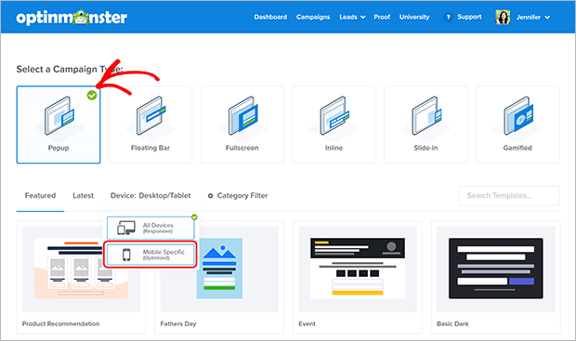Select Mobile Specific (Optimized) option
576x341 pixels.
[150, 255]
